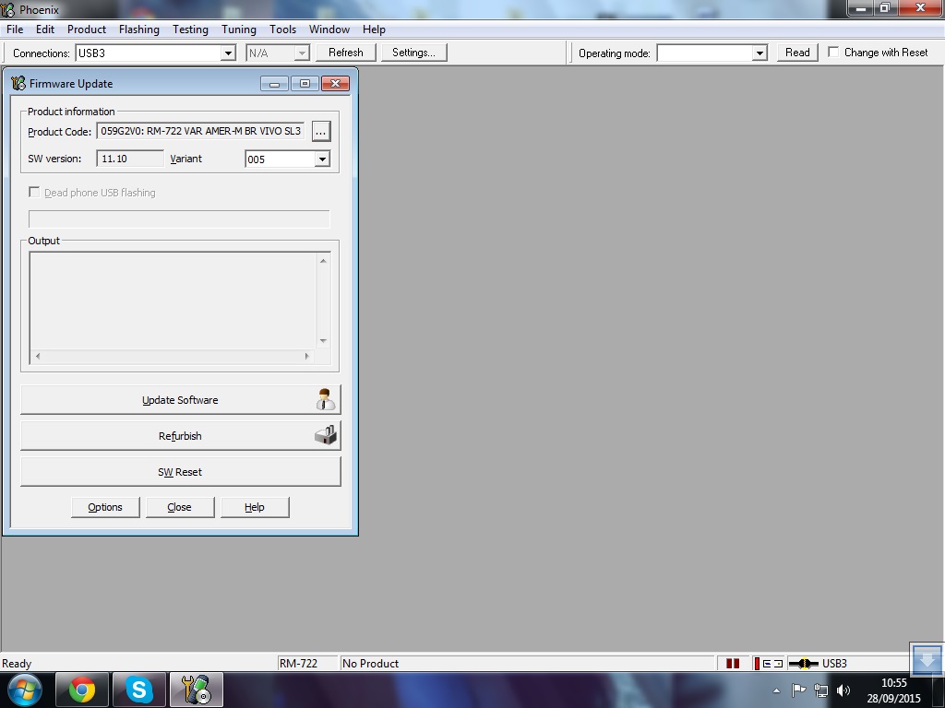The width and height of the screenshot is (945, 708).
Task: Open the Flashing menu
Action: pos(139,29)
